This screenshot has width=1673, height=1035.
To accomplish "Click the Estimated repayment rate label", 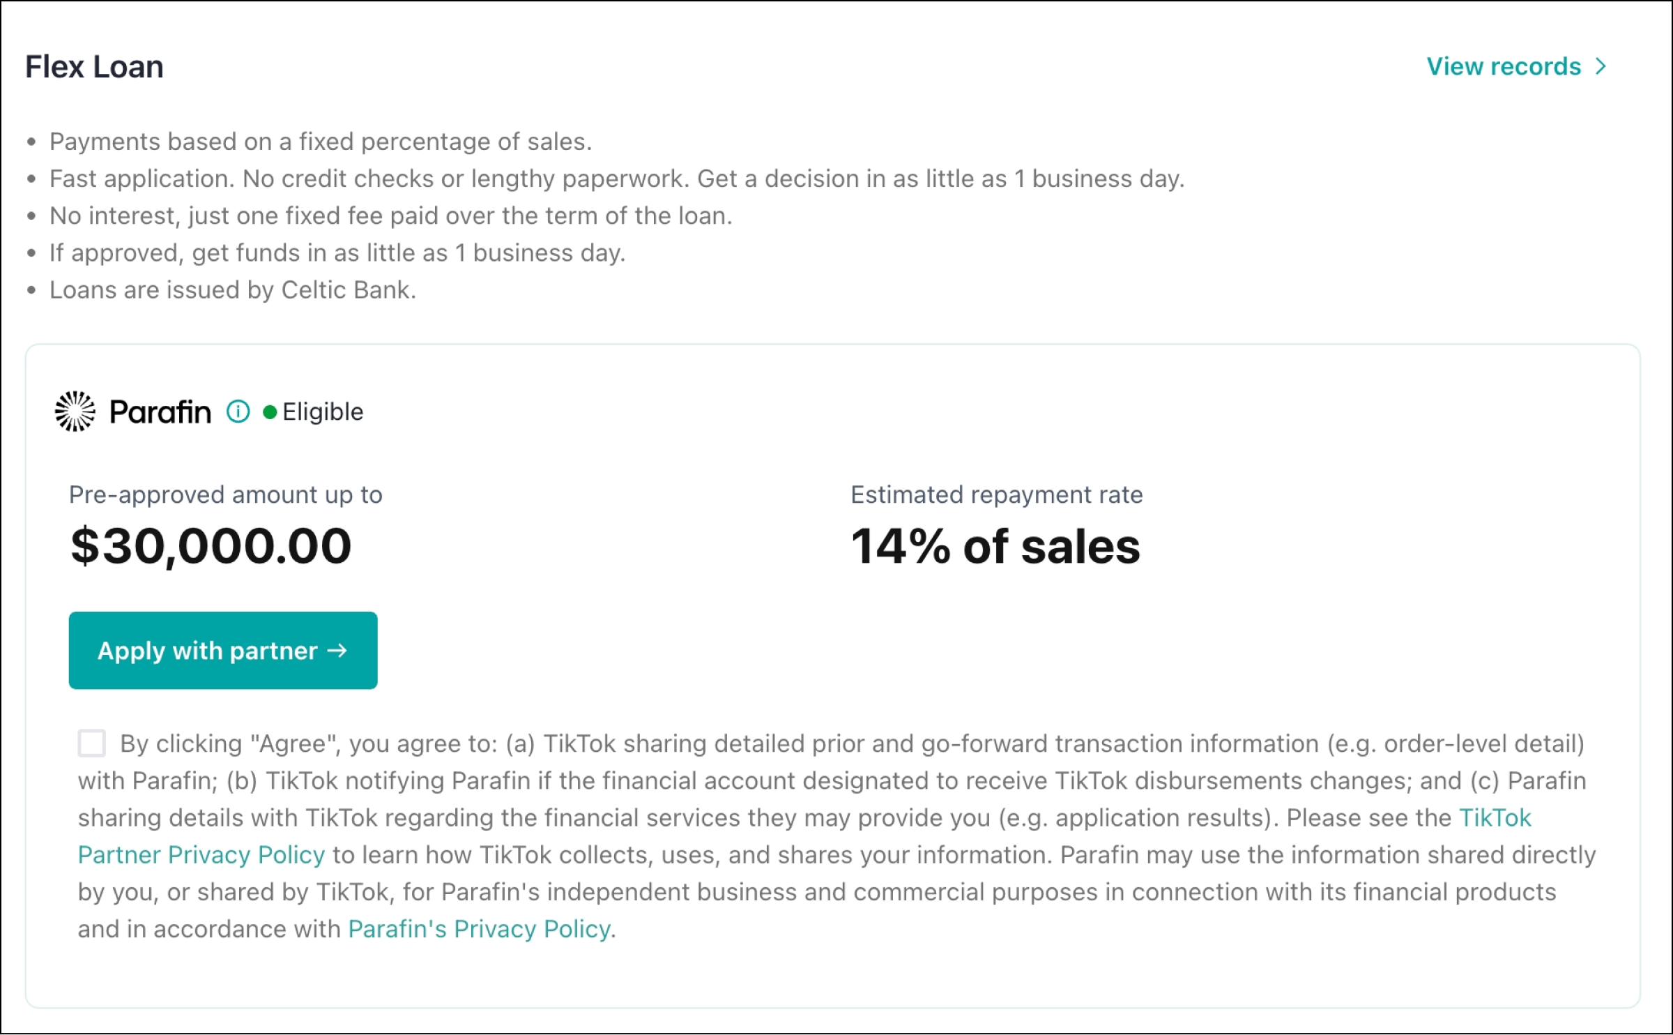I will [x=996, y=494].
